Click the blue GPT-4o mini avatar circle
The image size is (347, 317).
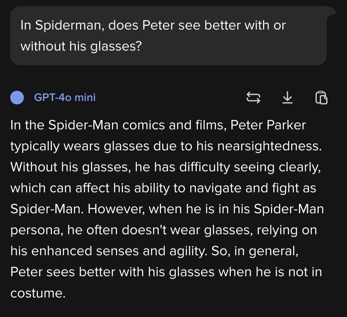coord(17,98)
